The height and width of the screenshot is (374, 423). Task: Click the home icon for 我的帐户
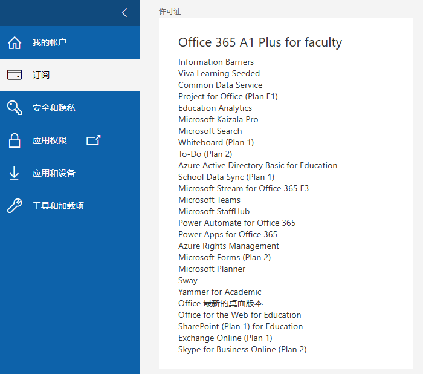coord(15,42)
